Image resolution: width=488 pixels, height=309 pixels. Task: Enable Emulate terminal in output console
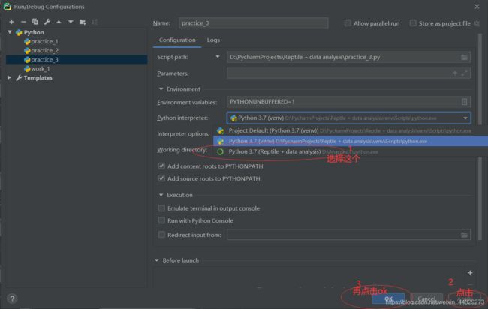coord(161,208)
